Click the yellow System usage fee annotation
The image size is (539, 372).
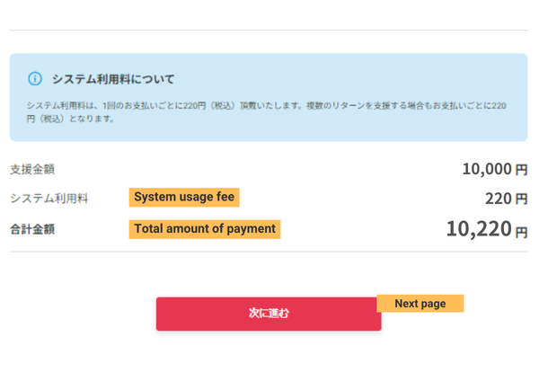184,197
